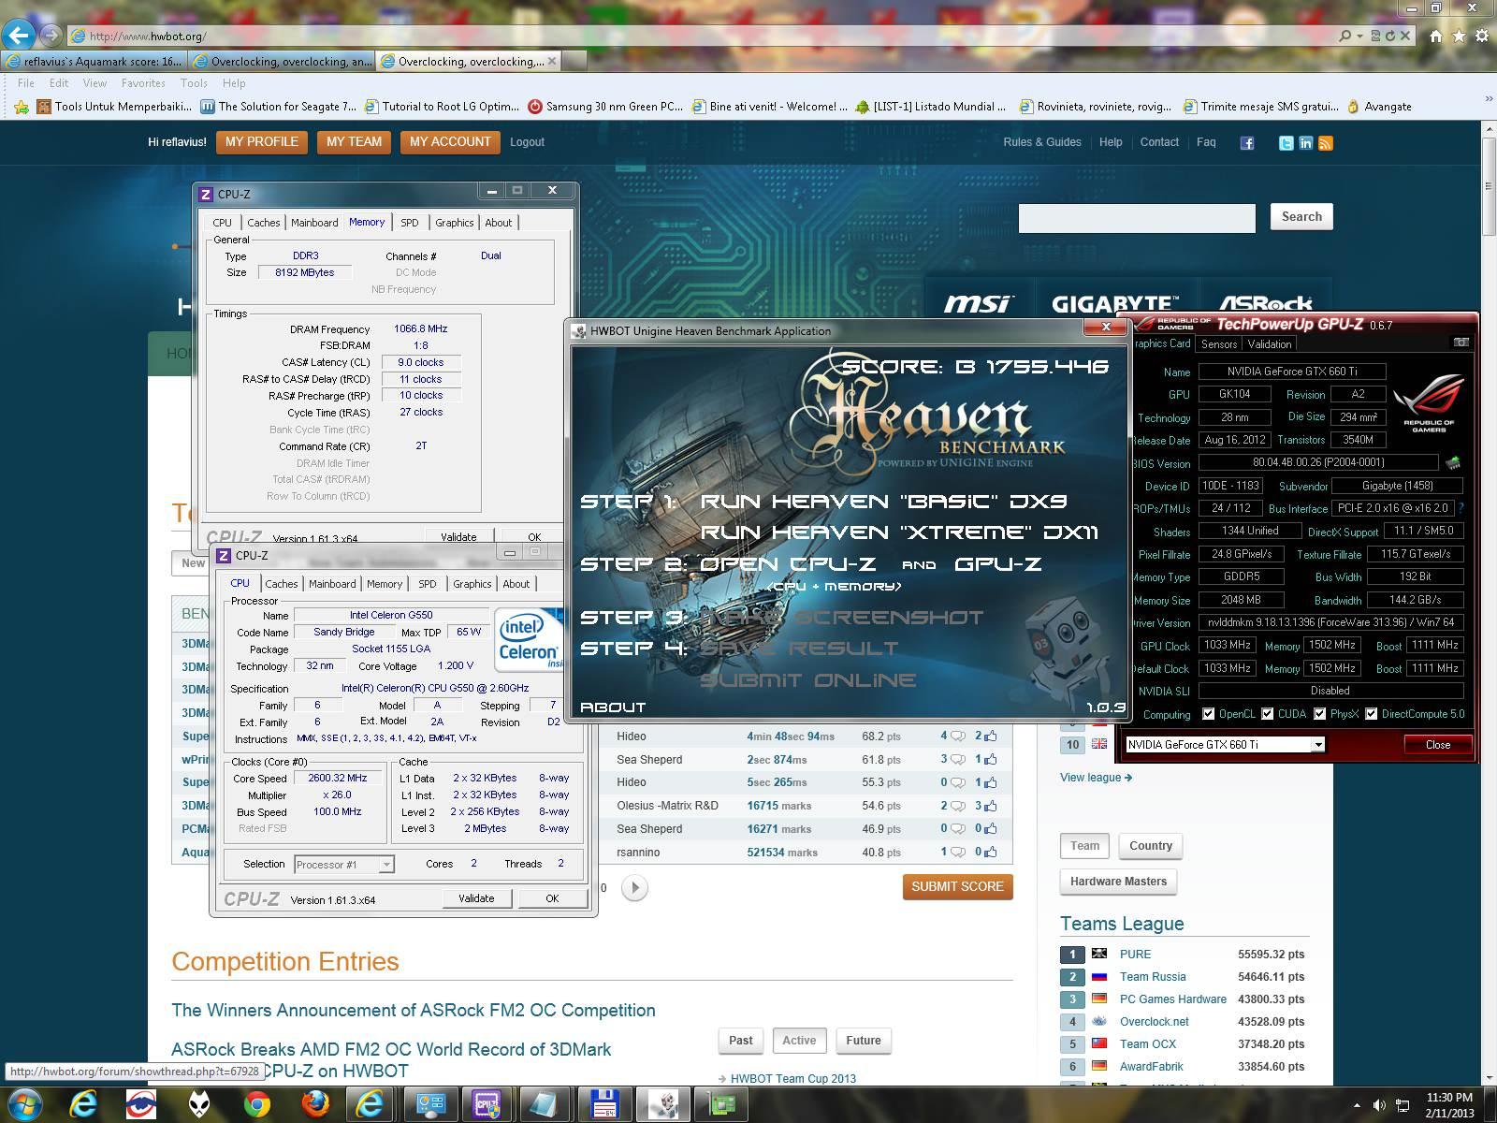The width and height of the screenshot is (1497, 1123).
Task: Open the browser tools gear icon
Action: pyautogui.click(x=1482, y=36)
